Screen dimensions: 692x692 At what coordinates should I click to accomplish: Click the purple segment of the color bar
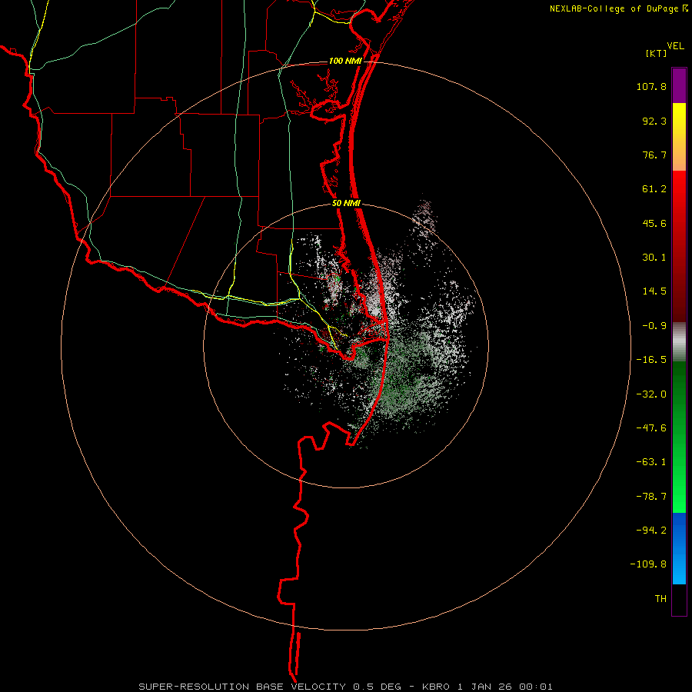tap(679, 85)
